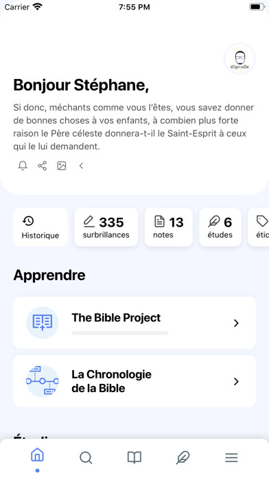The height and width of the screenshot is (478, 269).
Task: Open the Historique card
Action: [40, 227]
